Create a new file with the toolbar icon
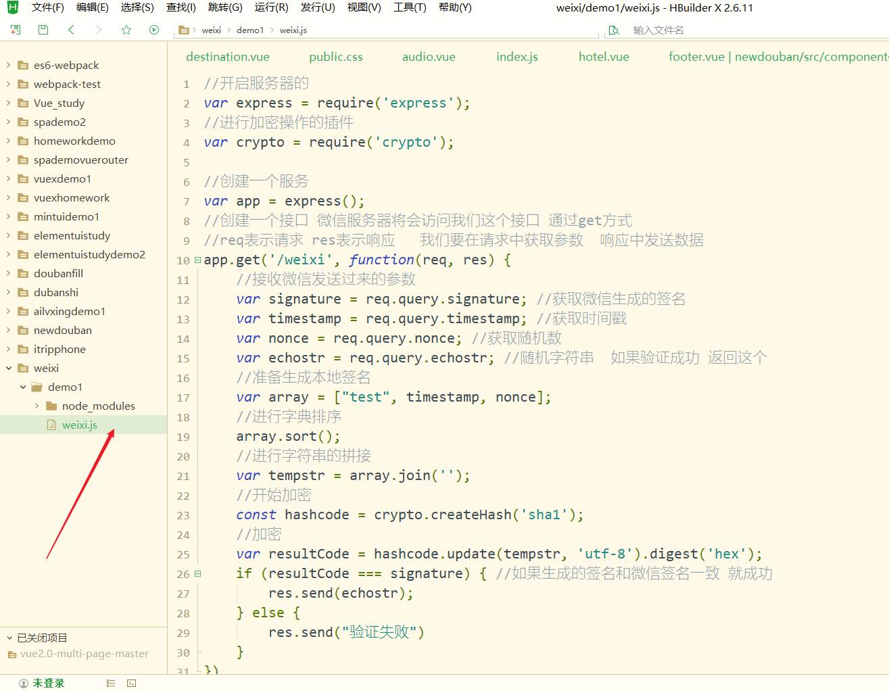This screenshot has height=691, width=889. pyautogui.click(x=16, y=30)
